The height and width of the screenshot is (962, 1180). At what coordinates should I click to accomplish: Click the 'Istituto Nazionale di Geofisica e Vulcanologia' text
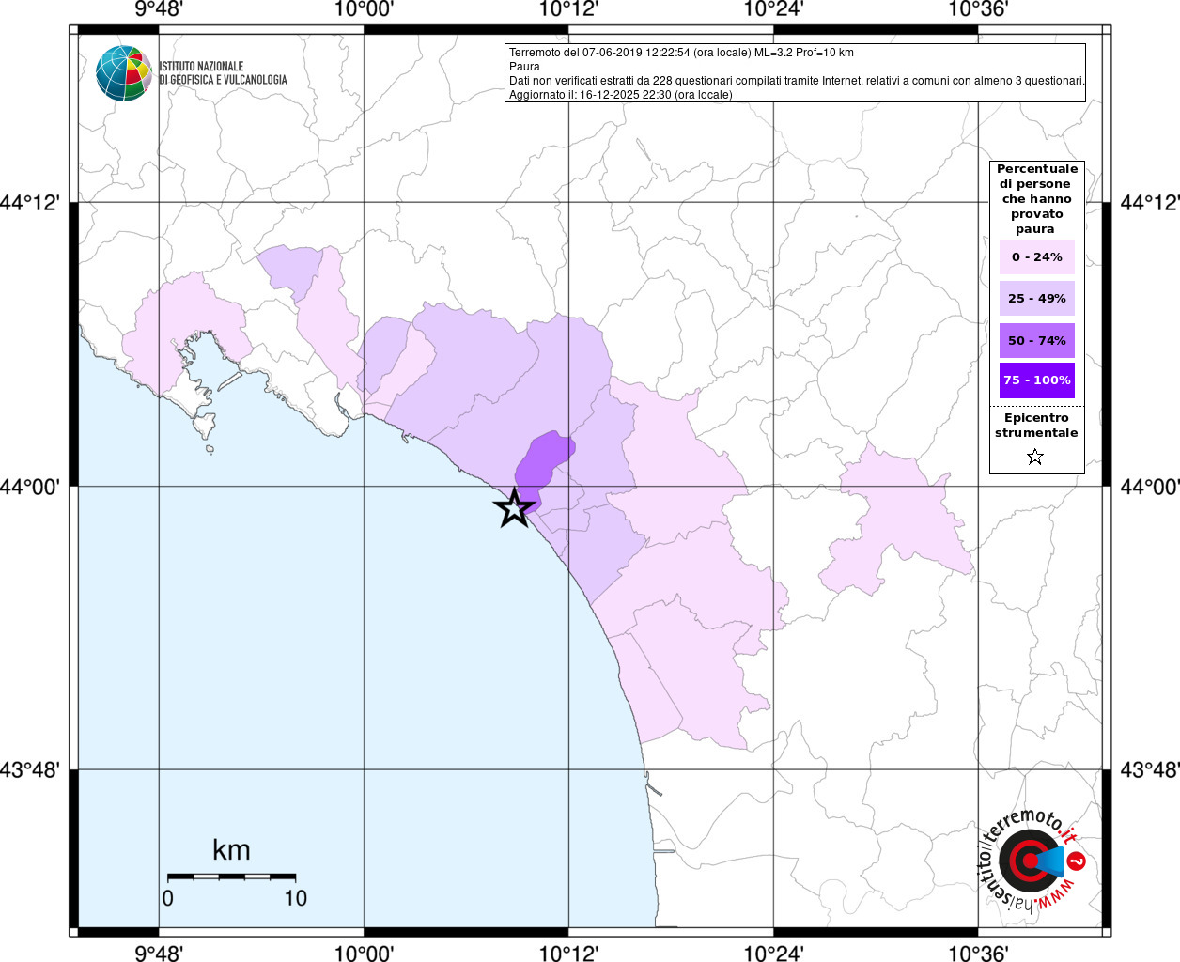click(223, 73)
